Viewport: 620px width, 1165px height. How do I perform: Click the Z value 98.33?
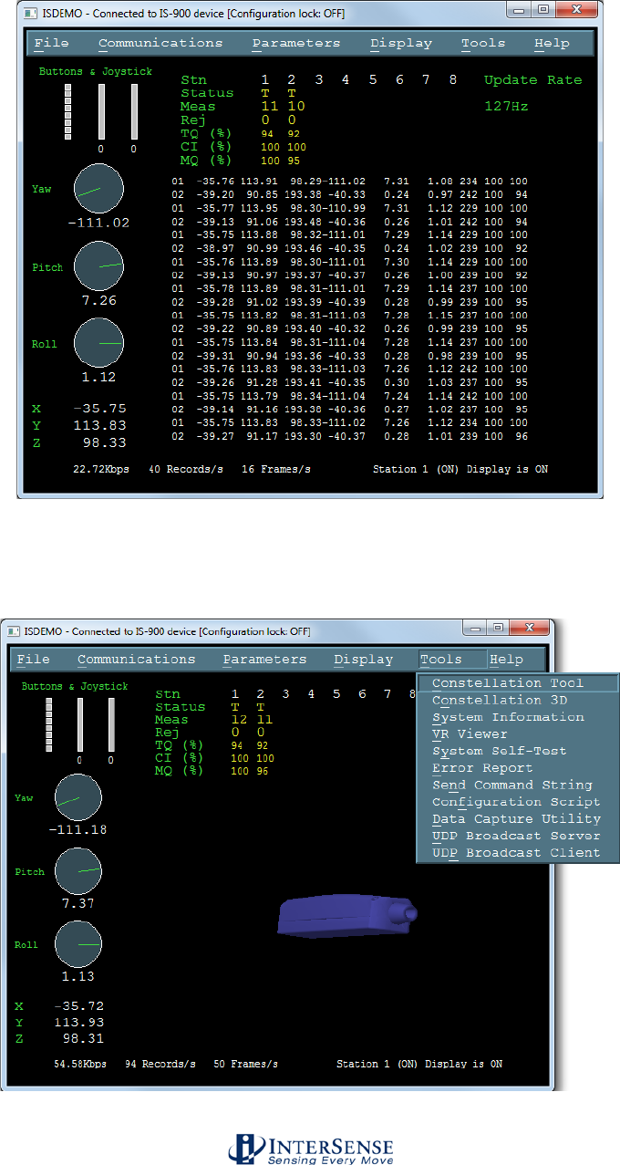pos(106,442)
